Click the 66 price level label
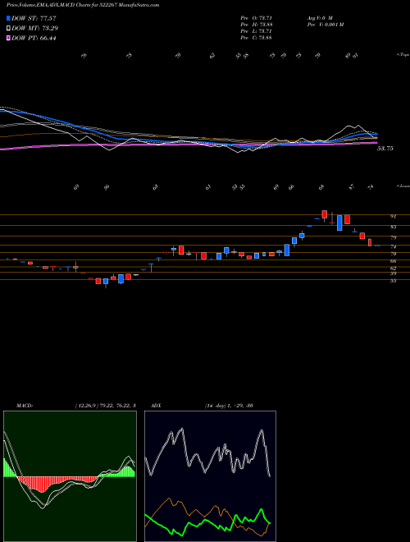Image resolution: width=410 pixels, height=542 pixels. [393, 261]
